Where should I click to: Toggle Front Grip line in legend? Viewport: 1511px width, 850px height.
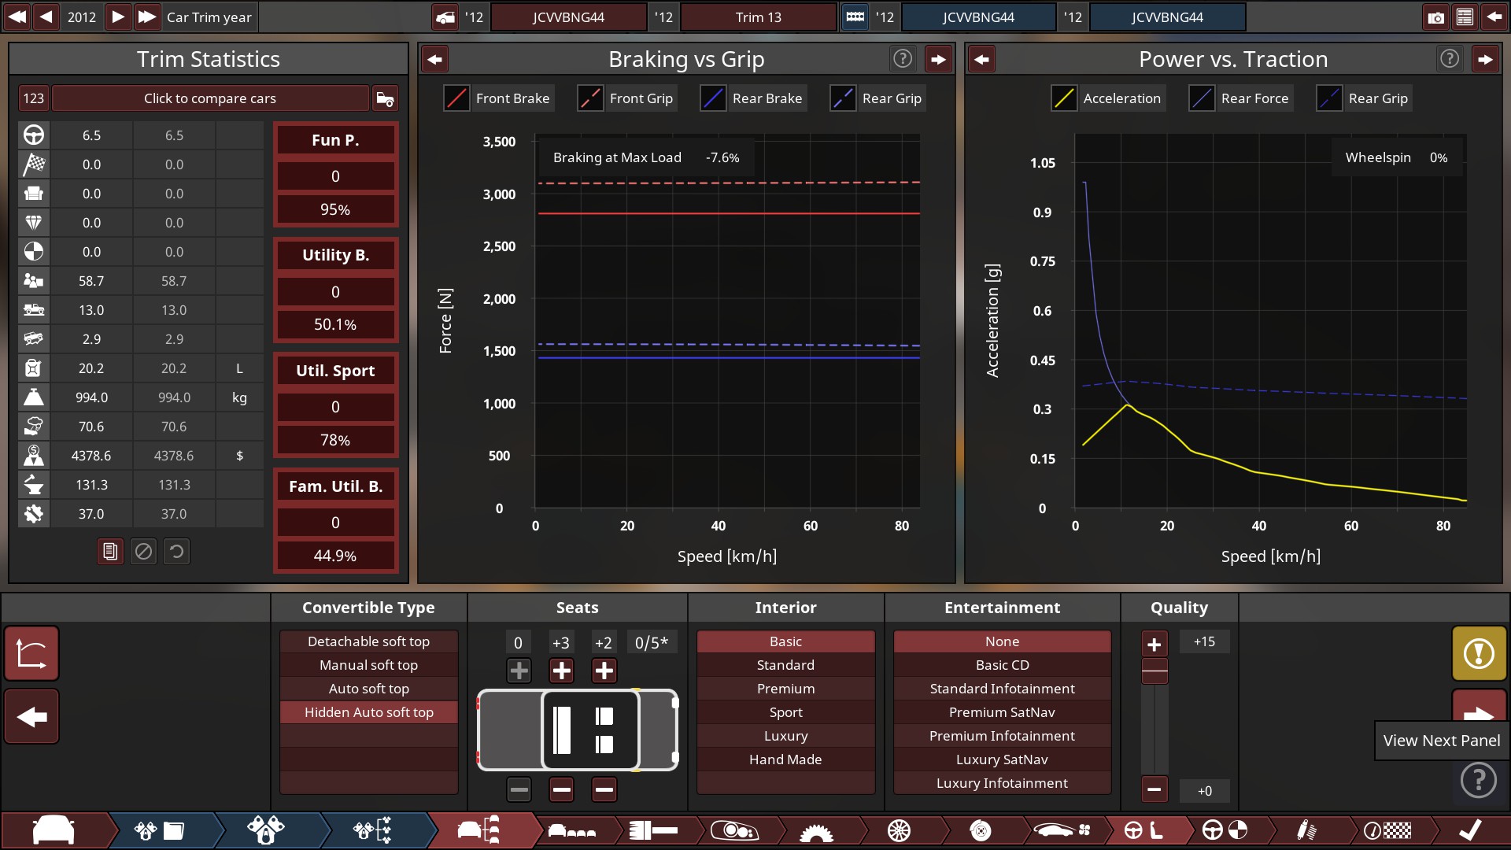pos(627,98)
